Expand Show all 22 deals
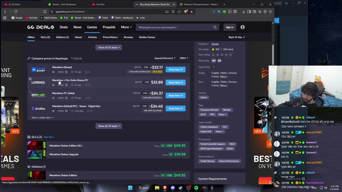The width and height of the screenshot is (342, 192). (x=108, y=47)
